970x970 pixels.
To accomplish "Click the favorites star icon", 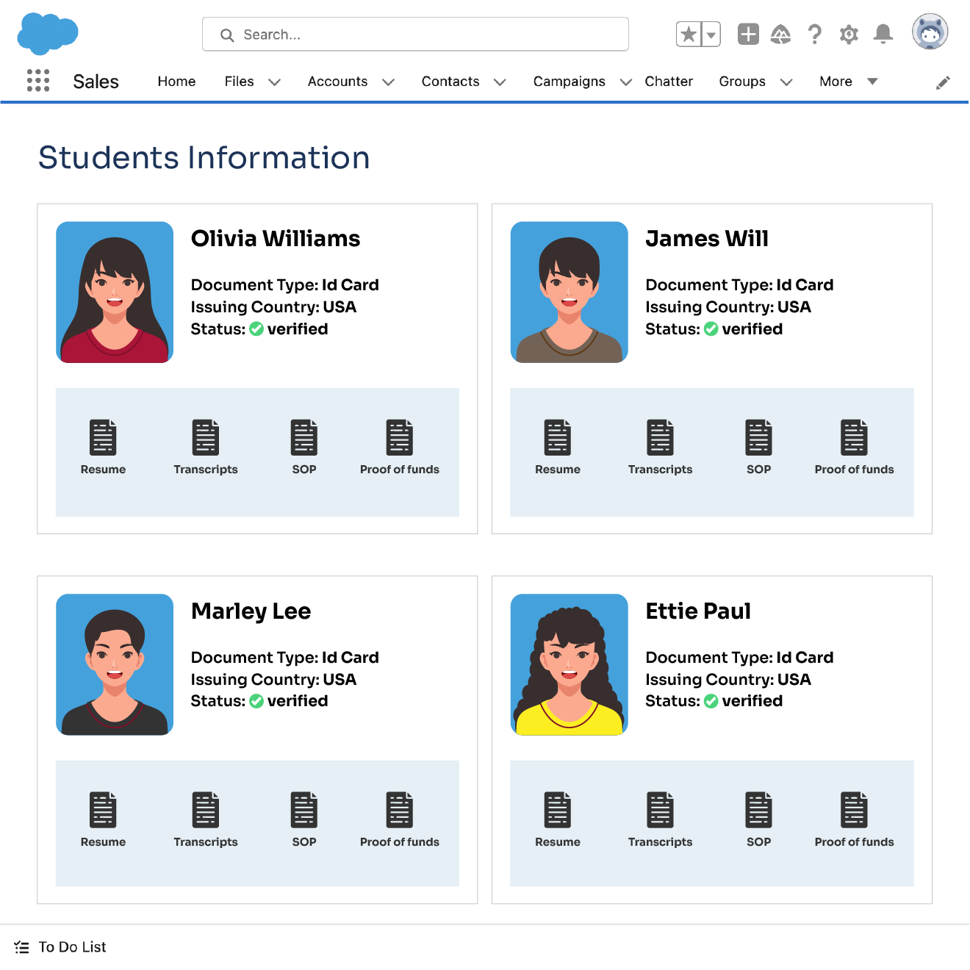I will point(689,34).
